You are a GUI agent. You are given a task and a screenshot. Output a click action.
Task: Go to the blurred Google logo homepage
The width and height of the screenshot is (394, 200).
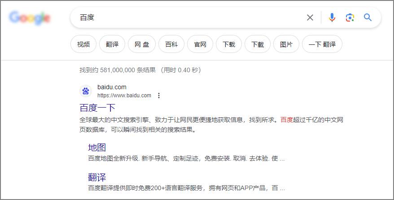coord(30,18)
